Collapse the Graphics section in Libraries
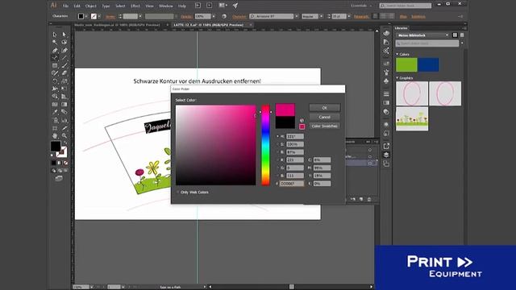The image size is (516, 290). 397,78
